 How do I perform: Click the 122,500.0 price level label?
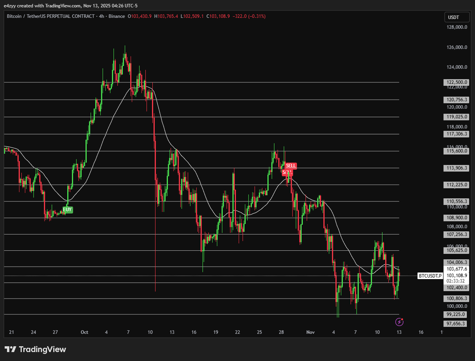456,82
